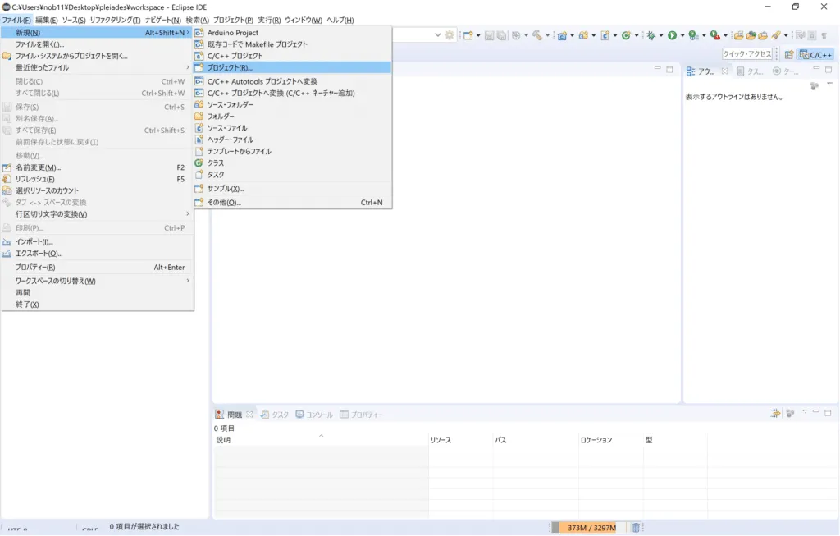Open the 編集(E) menu
The image size is (840, 536).
[46, 20]
